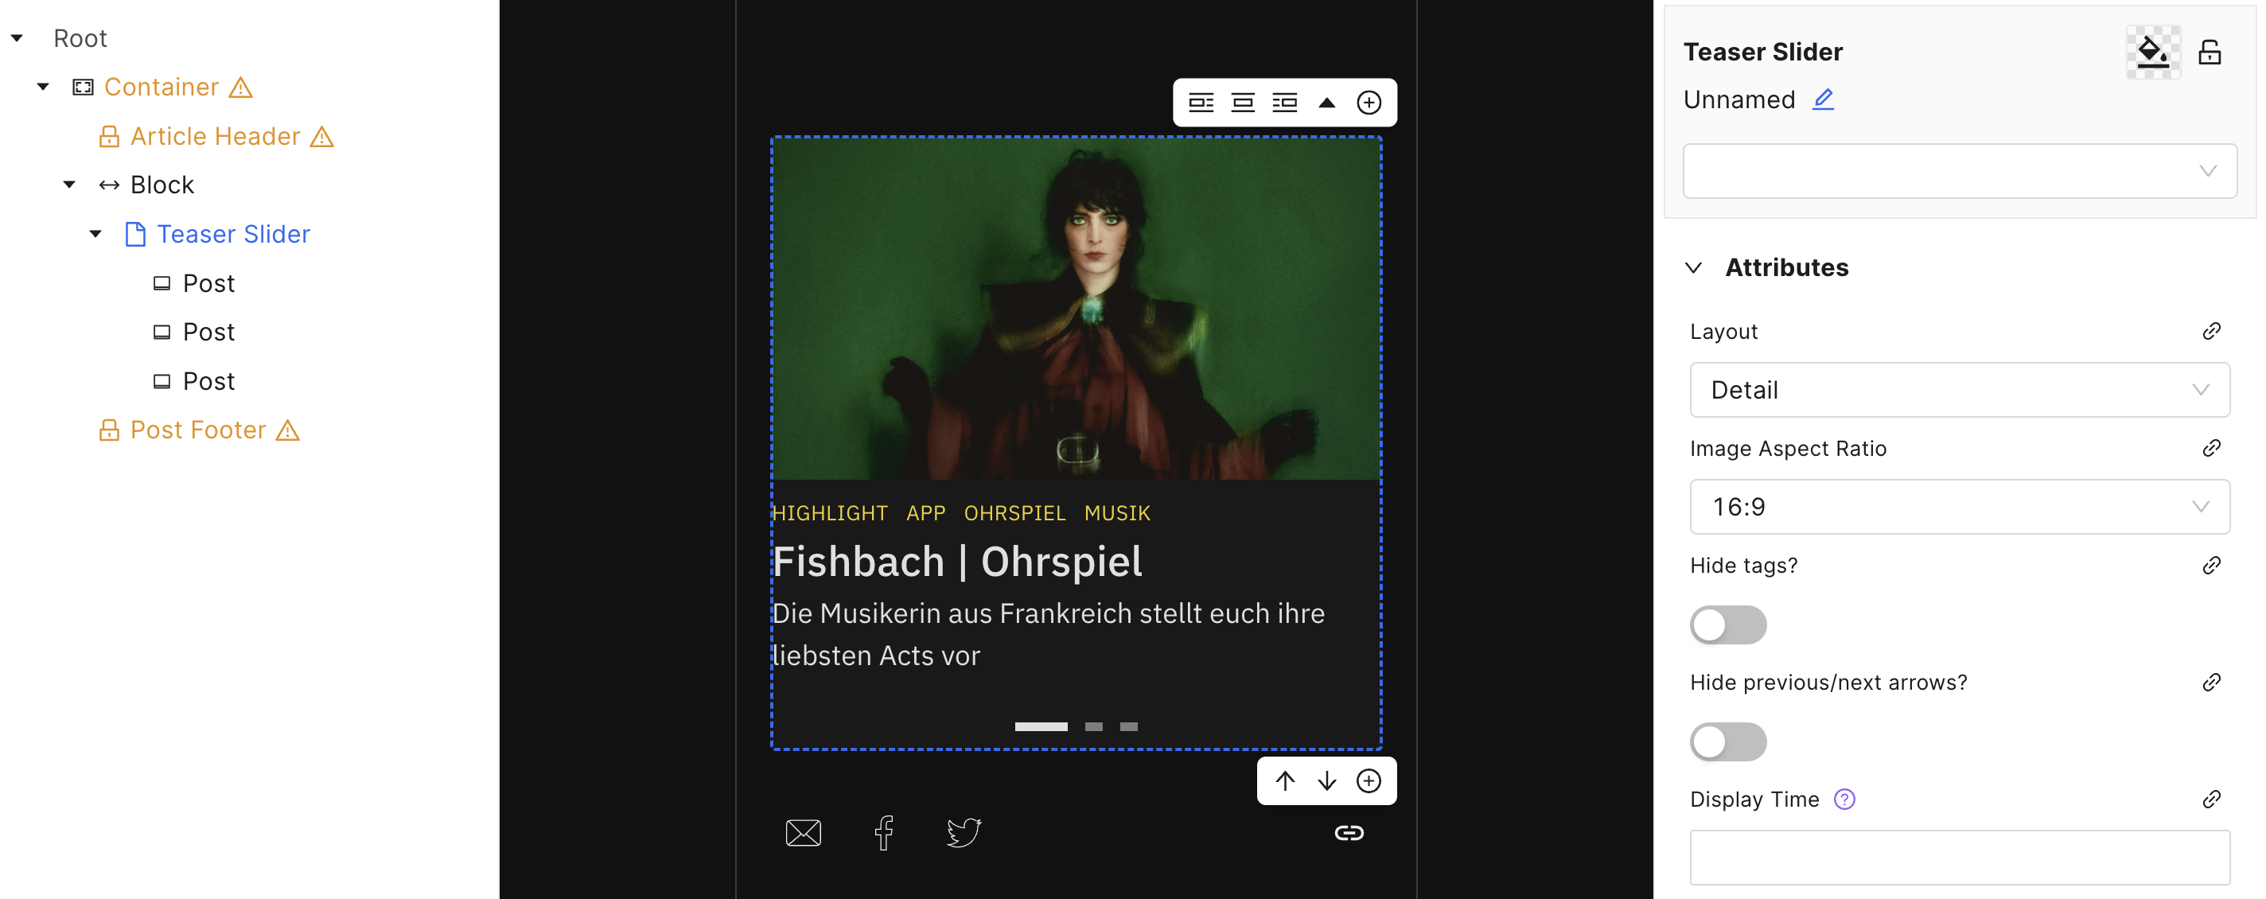Collapse the Root tree node

pos(17,39)
